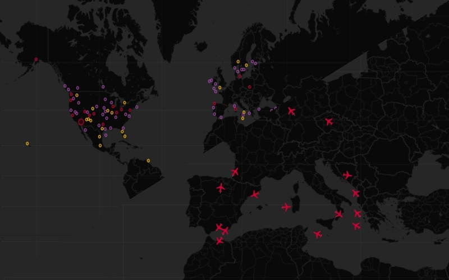Viewport: 449px width, 280px height.
Task: Select the purple marker near the Strait of Gibraltar
Action: pos(221,117)
